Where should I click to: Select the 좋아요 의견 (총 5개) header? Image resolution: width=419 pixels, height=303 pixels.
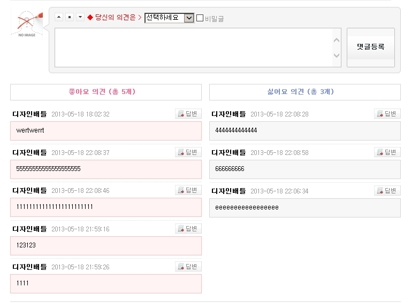(x=106, y=92)
